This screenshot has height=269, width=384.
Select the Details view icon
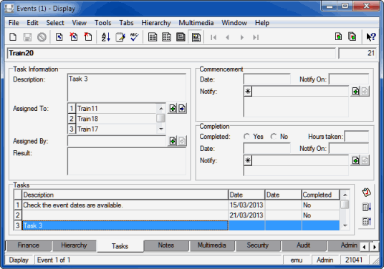[x=196, y=37]
